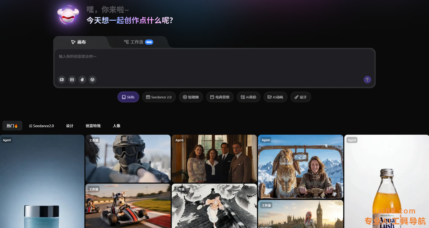Select the 短视频 pill button
429x228 pixels.
(x=191, y=97)
